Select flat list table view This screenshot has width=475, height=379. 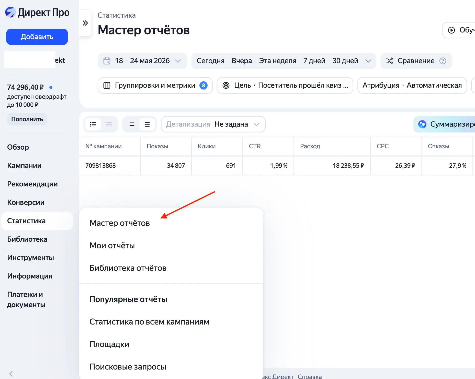click(93, 124)
